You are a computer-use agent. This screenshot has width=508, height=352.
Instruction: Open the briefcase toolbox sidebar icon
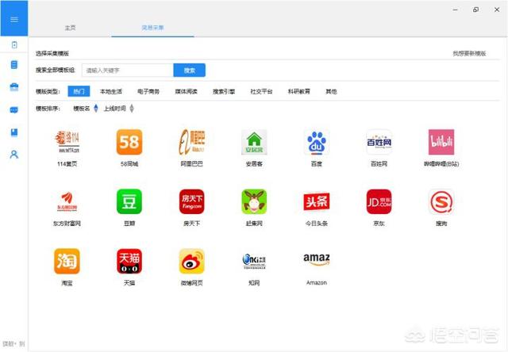pos(14,87)
